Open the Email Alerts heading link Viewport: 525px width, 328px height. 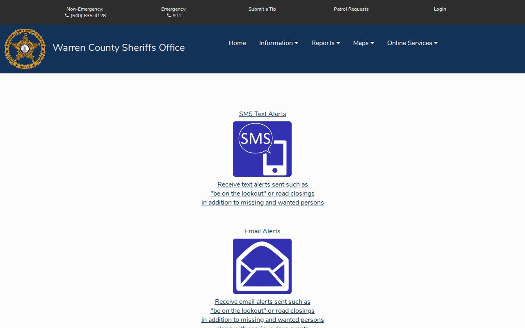pyautogui.click(x=262, y=231)
